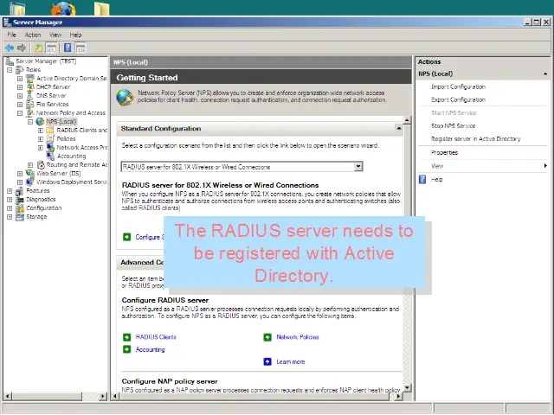Expand the Policies node
The height and width of the screenshot is (415, 554).
pyautogui.click(x=41, y=139)
